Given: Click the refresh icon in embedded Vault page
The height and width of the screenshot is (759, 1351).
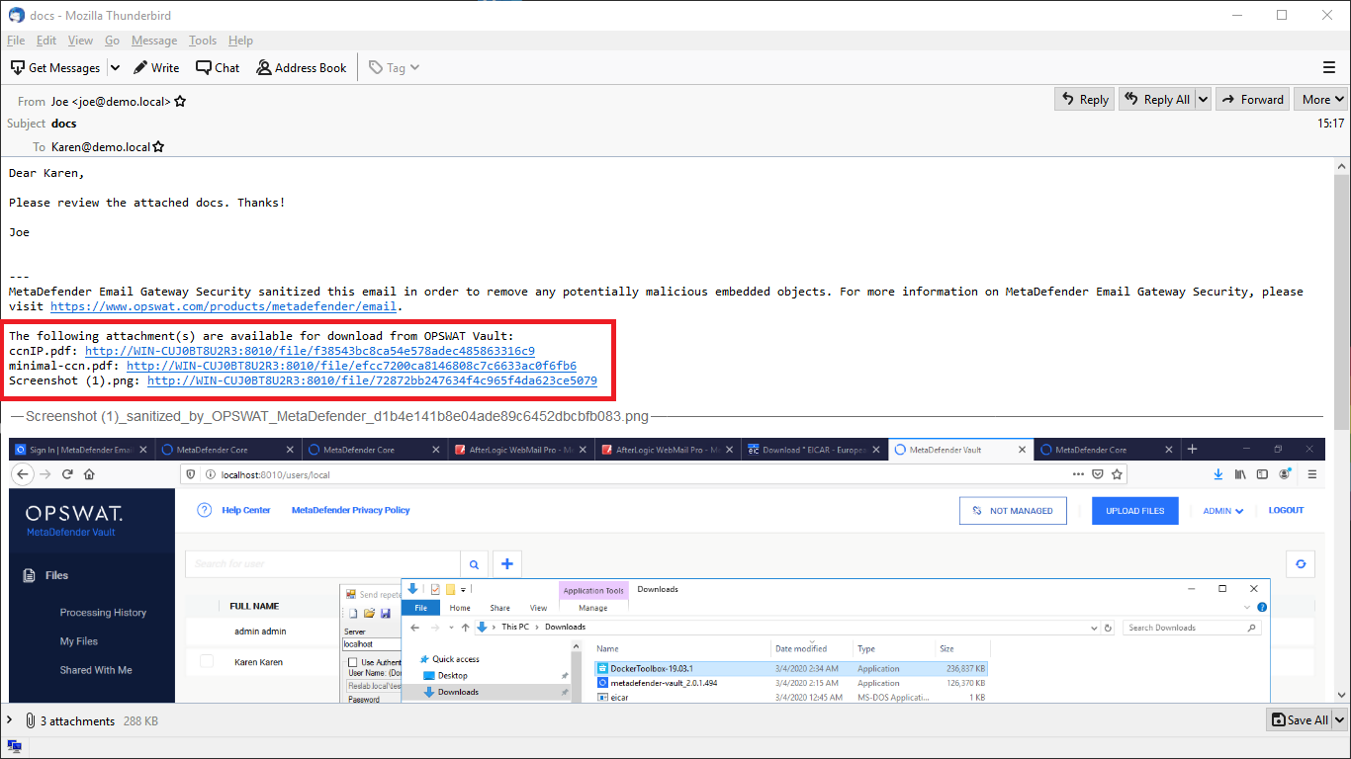Looking at the screenshot, I should tap(1301, 564).
